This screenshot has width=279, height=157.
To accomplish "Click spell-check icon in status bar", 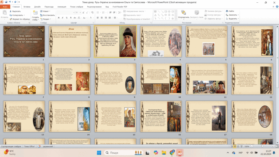I will [x=39, y=146].
